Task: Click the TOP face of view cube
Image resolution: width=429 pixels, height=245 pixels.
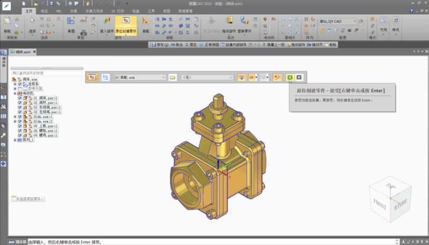Action: coord(390,187)
